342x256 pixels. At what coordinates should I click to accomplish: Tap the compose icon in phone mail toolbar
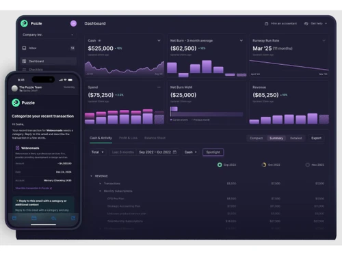pyautogui.click(x=73, y=218)
